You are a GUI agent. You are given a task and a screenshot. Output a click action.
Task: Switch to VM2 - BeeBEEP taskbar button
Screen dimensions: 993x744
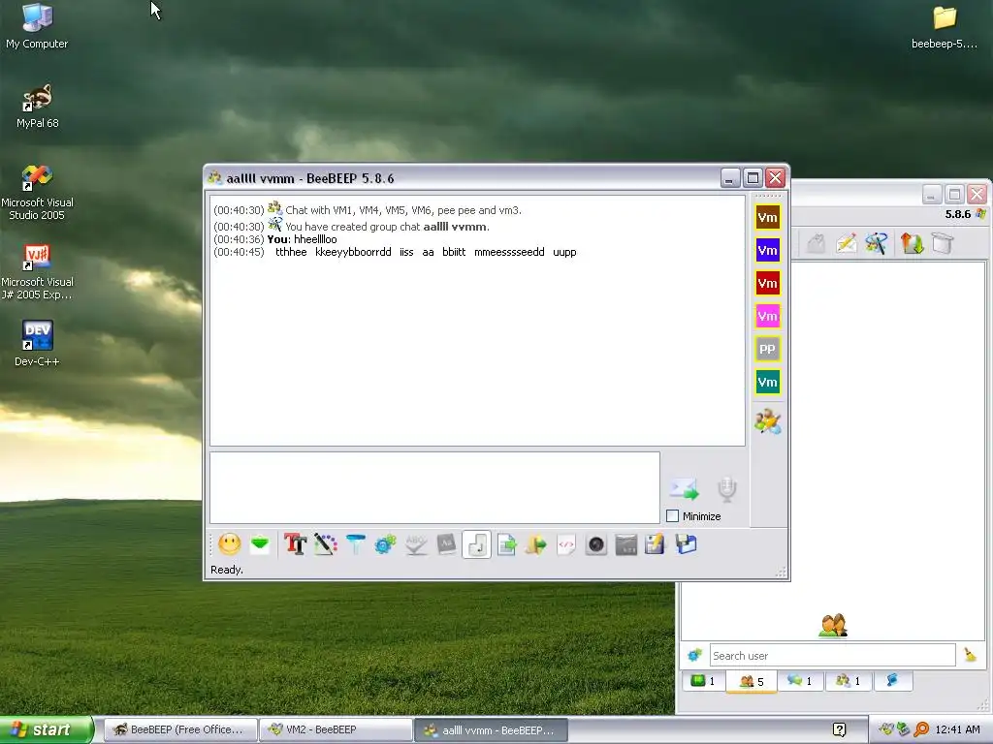pyautogui.click(x=336, y=730)
